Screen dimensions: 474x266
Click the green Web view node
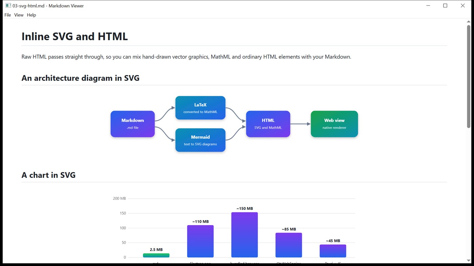[334, 124]
